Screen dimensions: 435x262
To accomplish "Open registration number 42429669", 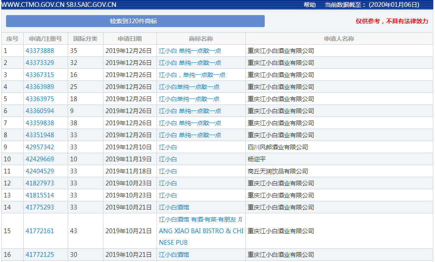I will (40, 159).
